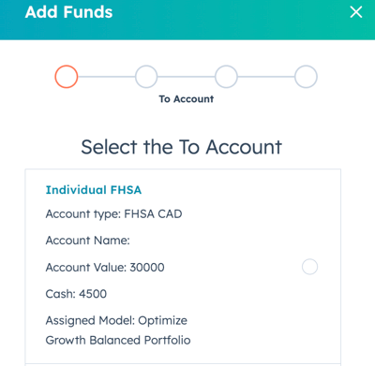
Task: Click the teal gradient header bar
Action: click(187, 20)
